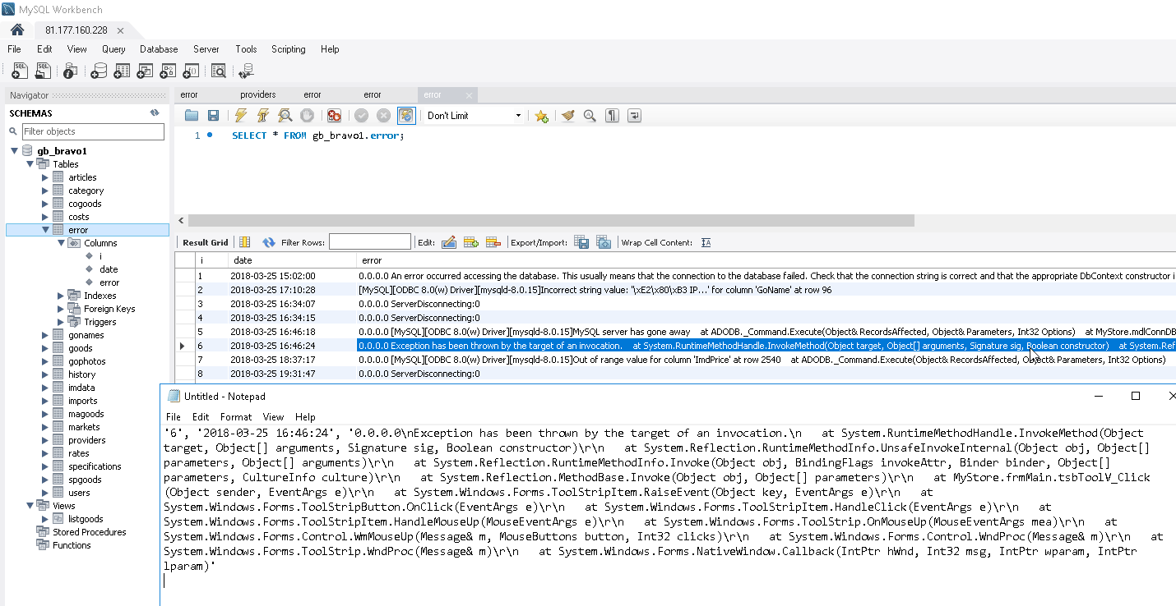Viewport: 1176px width, 606px height.
Task: Open a script file in the query editor
Action: point(192,116)
